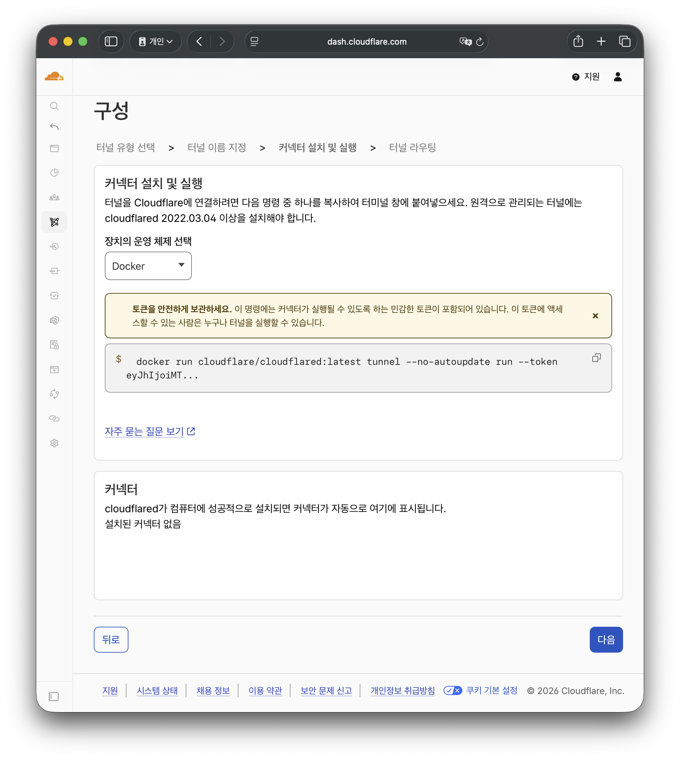Open the box-with-lines sidebar icon
The width and height of the screenshot is (680, 760).
point(54,271)
